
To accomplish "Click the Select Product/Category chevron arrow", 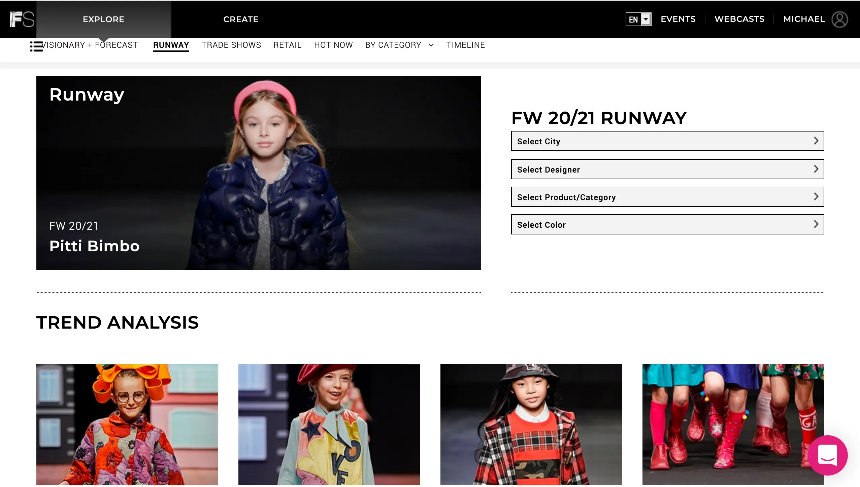I will coord(816,197).
